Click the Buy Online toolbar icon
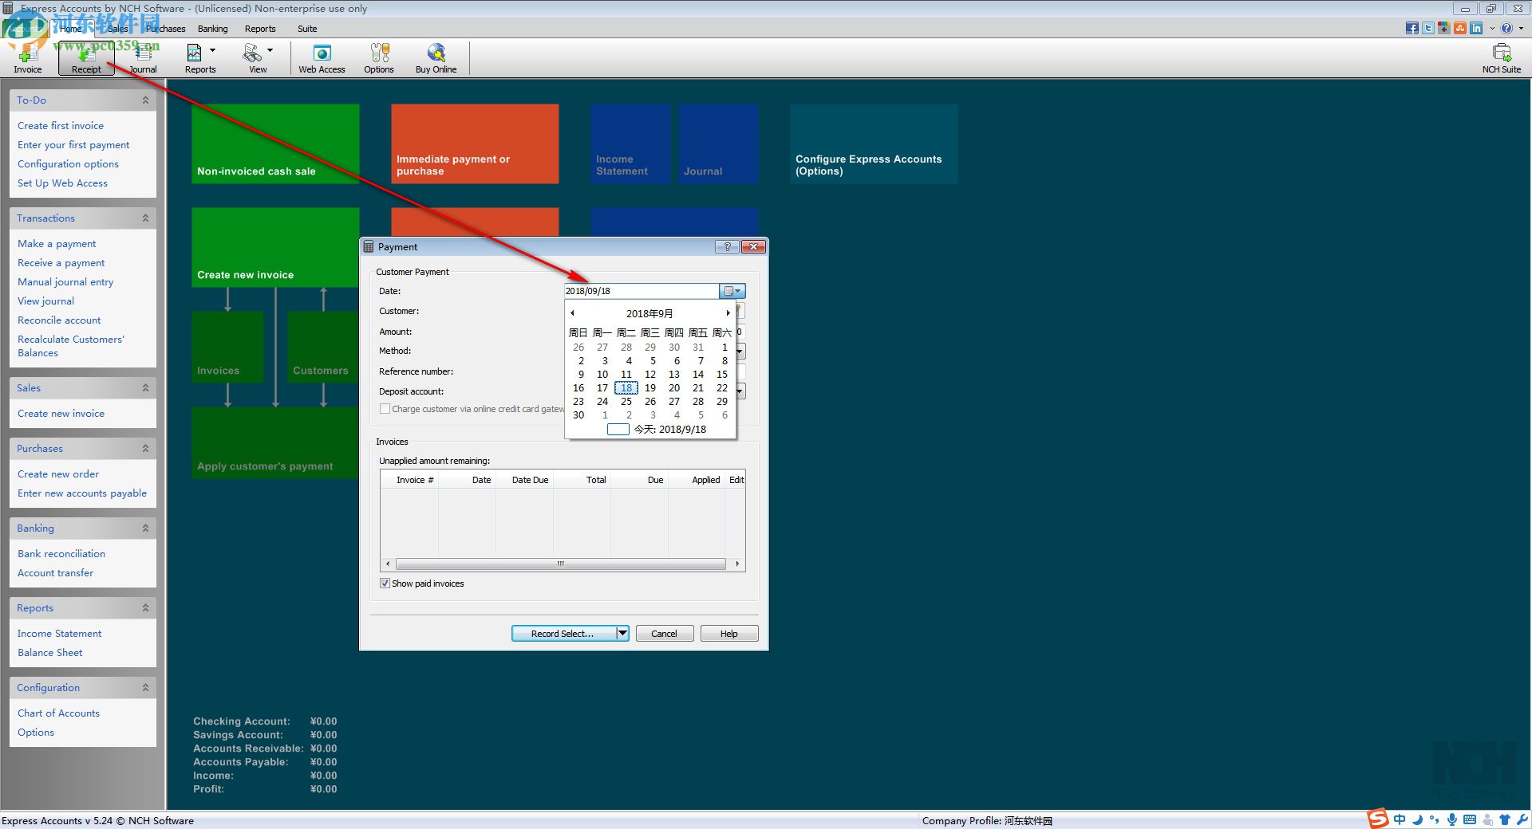 [x=436, y=58]
